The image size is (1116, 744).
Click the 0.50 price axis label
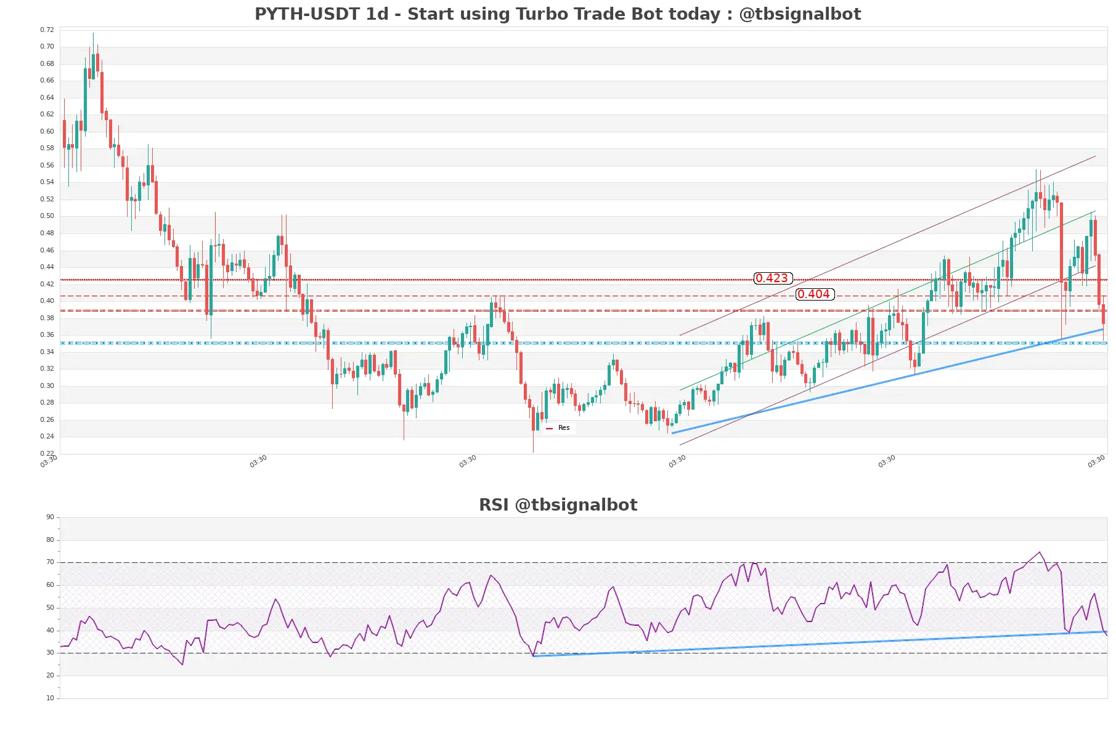pyautogui.click(x=47, y=216)
